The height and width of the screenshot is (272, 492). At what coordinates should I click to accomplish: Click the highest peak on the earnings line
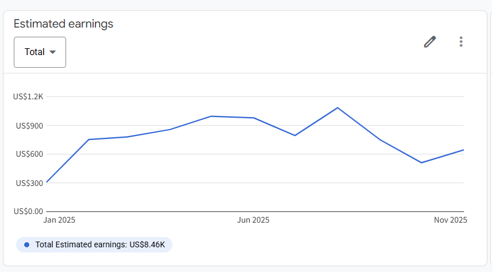[337, 108]
